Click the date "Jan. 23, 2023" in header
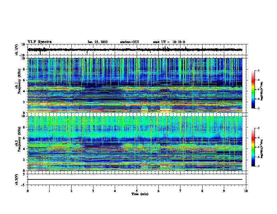Image resolution: width=277 pixels, height=214 pixels. [x=98, y=42]
